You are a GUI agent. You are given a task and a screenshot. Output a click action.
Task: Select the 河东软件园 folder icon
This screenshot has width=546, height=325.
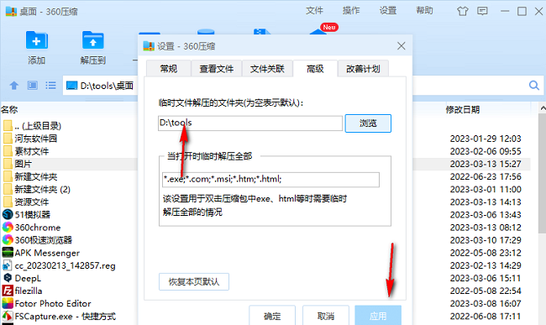pyautogui.click(x=8, y=139)
